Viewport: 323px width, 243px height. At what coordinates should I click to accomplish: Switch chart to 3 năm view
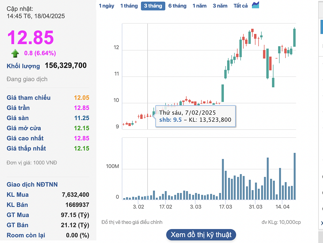pyautogui.click(x=220, y=6)
